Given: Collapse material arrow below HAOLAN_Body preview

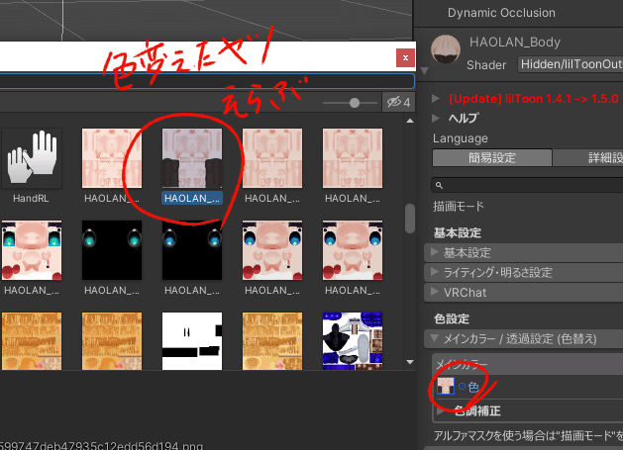Looking at the screenshot, I should 424,71.
